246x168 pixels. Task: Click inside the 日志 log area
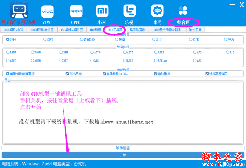pyautogui.click(x=123, y=112)
